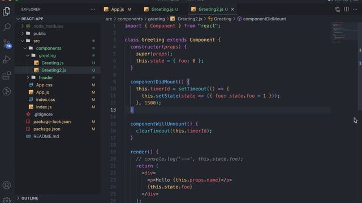Open package.json file
Image resolution: width=362 pixels, height=203 pixels.
58,129
